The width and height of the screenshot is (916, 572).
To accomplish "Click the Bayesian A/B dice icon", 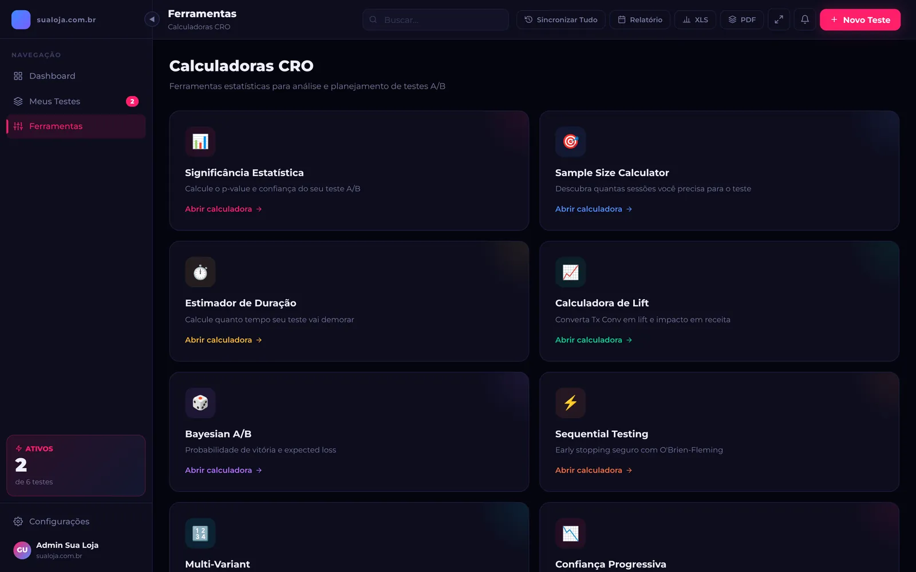I will [200, 403].
